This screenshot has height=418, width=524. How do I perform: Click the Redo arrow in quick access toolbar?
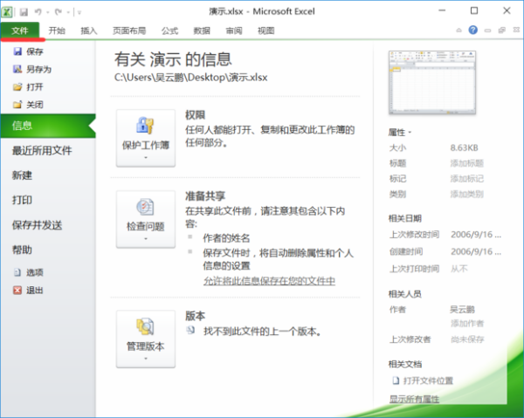[59, 12]
